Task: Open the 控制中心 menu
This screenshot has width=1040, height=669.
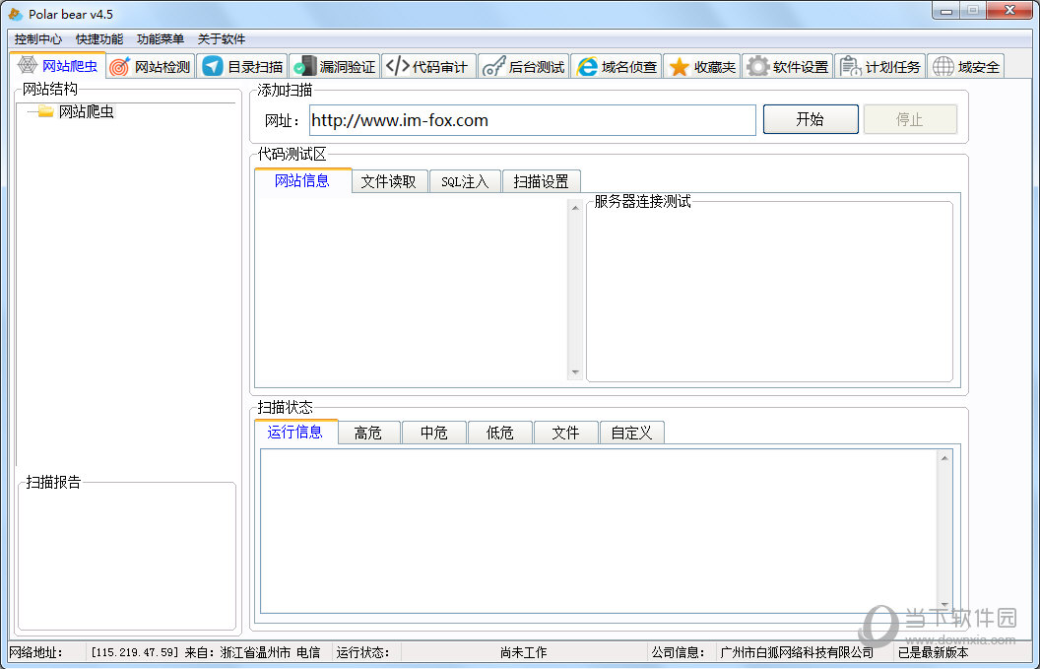Action: point(37,39)
